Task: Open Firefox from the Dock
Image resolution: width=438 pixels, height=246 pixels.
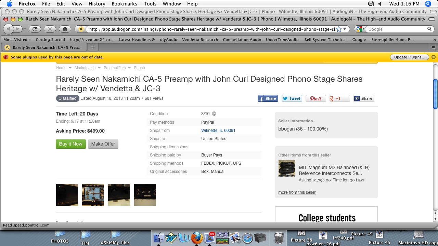Action: tap(197, 238)
